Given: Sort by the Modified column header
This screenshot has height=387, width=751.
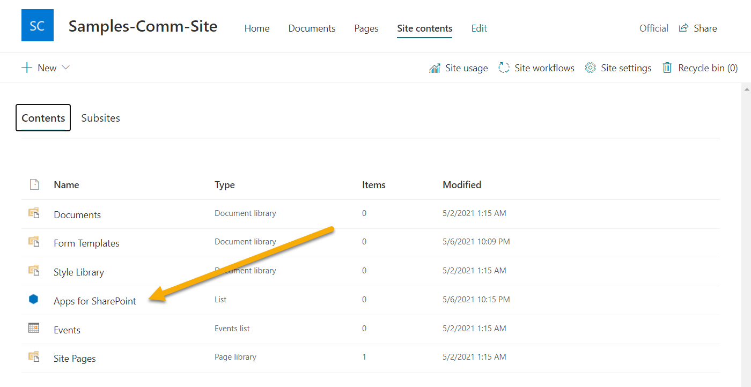Looking at the screenshot, I should 461,185.
